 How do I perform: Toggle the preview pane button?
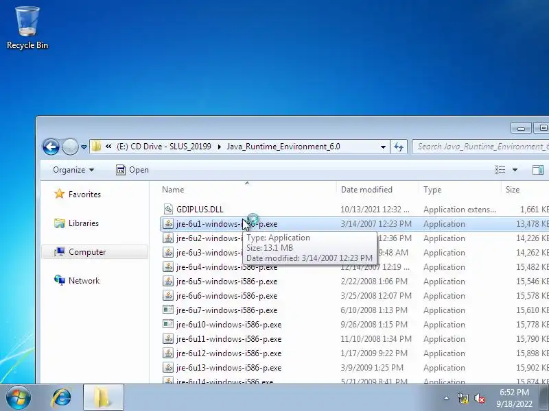tap(538, 170)
